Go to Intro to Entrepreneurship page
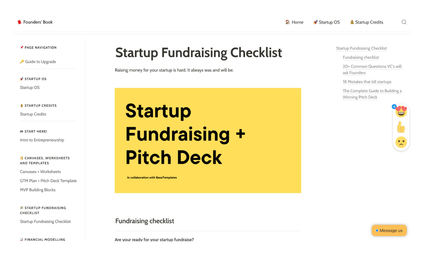Image resolution: width=424 pixels, height=254 pixels. click(x=42, y=140)
